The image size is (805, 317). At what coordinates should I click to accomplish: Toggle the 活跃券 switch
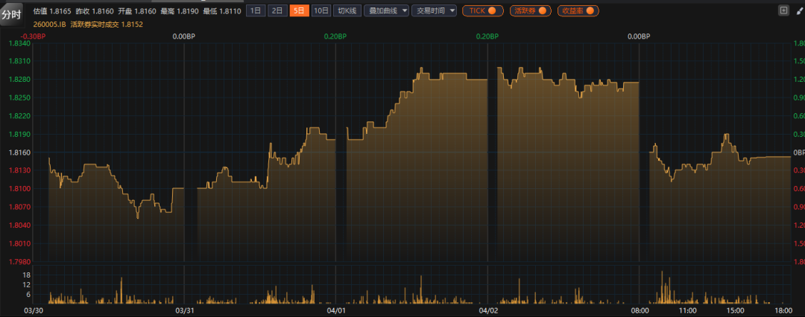tap(530, 10)
